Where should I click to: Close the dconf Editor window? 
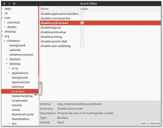pos(4,4)
